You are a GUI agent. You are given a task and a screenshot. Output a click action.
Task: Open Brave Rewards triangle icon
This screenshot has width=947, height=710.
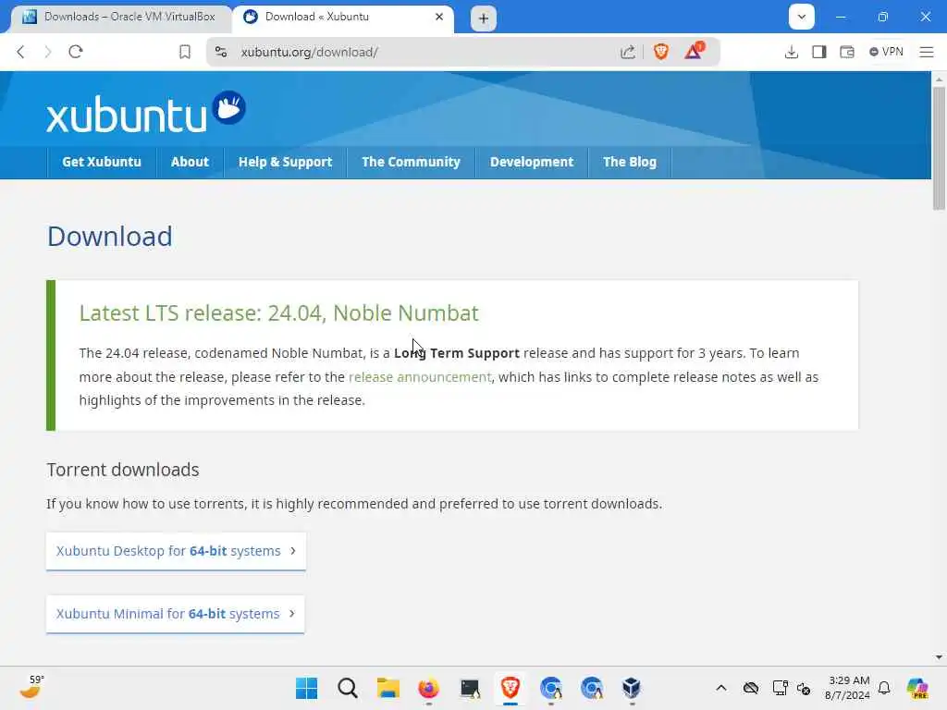pyautogui.click(x=694, y=51)
